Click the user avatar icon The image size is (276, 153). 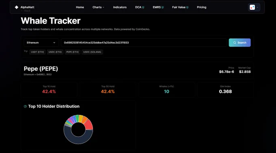252,7
